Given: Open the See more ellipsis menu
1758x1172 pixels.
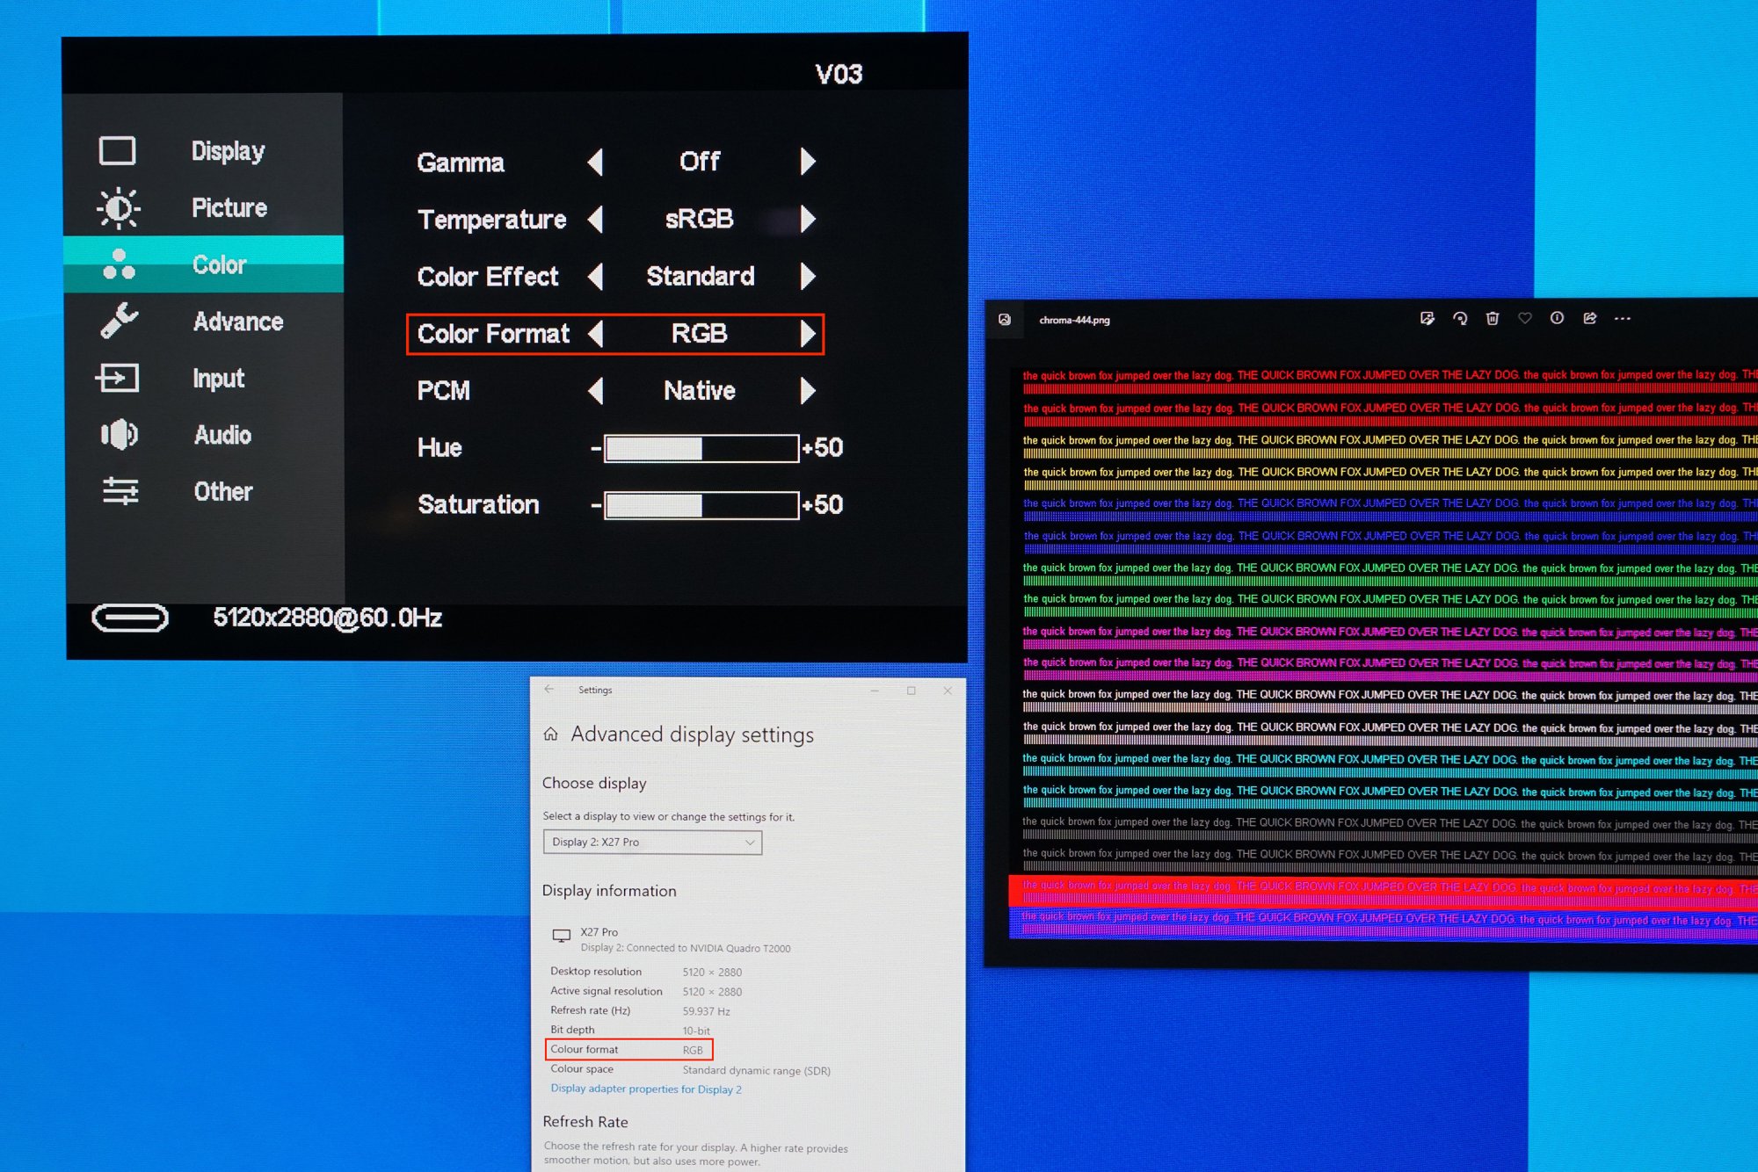Looking at the screenshot, I should pyautogui.click(x=1623, y=319).
